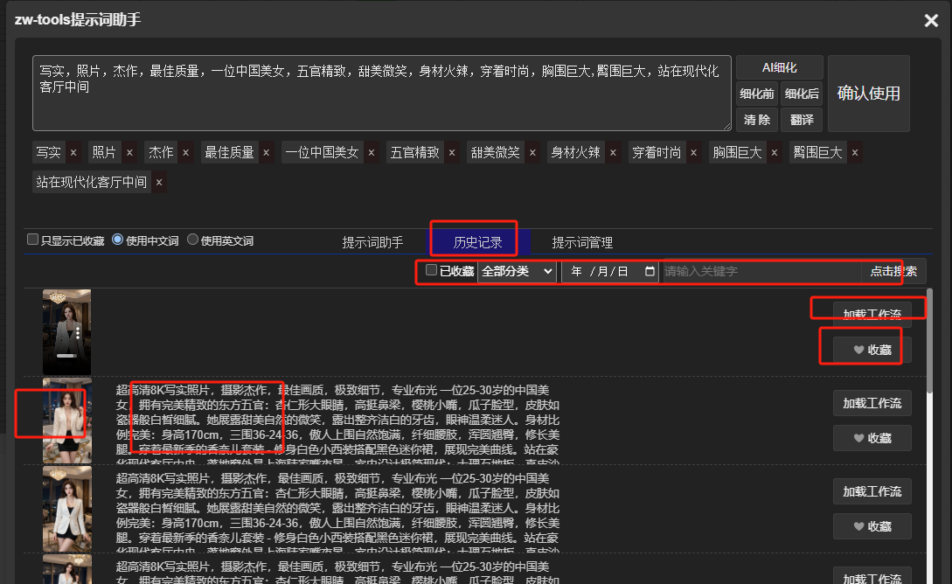The width and height of the screenshot is (952, 584).
Task: Toggle 只显示已收藏 checkbox
Action: (x=33, y=240)
